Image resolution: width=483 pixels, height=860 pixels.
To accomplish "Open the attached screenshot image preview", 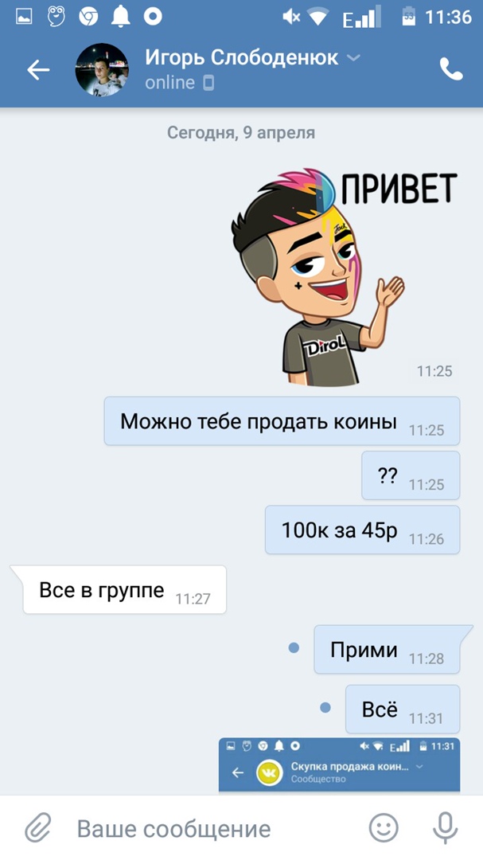I will (339, 765).
